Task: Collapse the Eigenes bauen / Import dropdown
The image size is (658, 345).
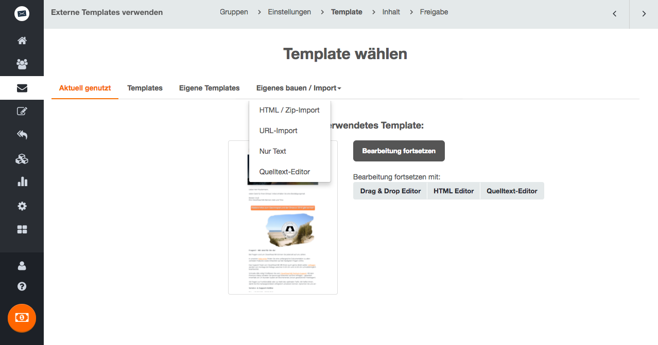Action: click(x=299, y=88)
